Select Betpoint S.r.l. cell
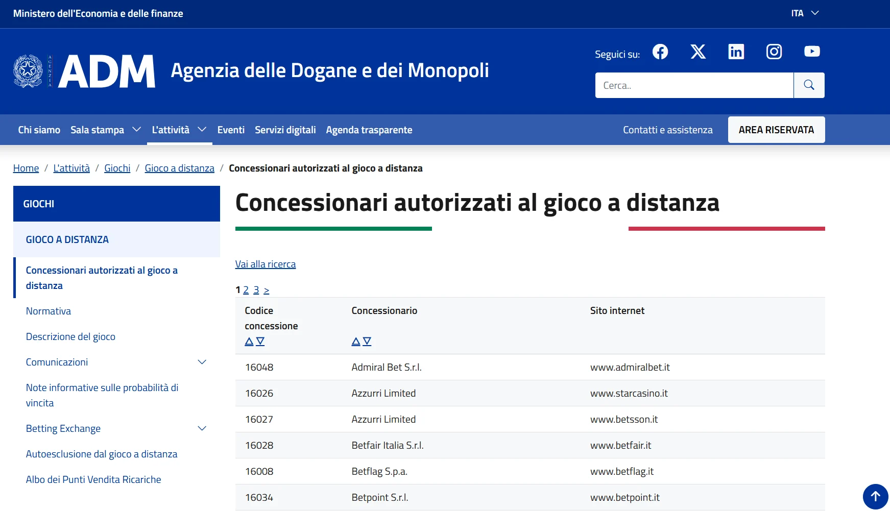This screenshot has height=511, width=890. point(380,498)
